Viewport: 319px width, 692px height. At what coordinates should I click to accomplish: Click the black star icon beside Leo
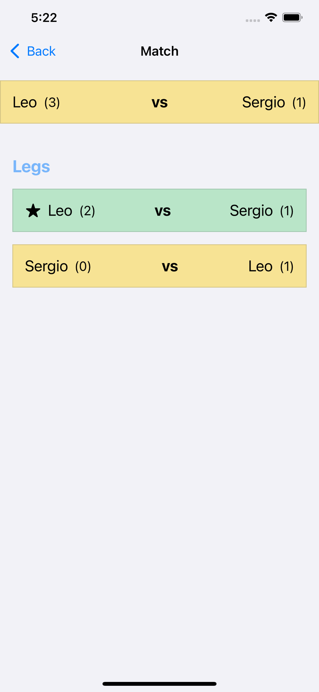point(33,211)
